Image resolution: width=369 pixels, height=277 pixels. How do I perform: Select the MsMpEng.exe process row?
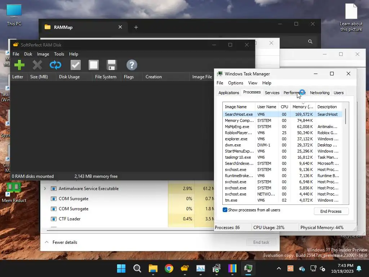pyautogui.click(x=282, y=127)
